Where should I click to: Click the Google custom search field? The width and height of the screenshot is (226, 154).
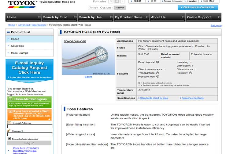(x=101, y=8)
